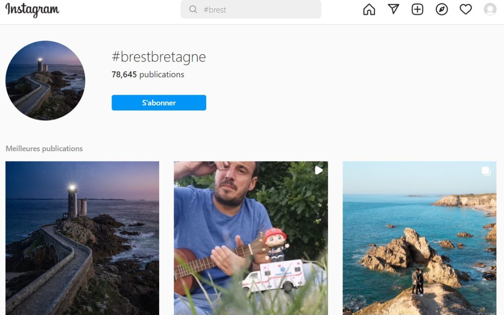
Task: Open Direct messages via paper plane icon
Action: (393, 9)
